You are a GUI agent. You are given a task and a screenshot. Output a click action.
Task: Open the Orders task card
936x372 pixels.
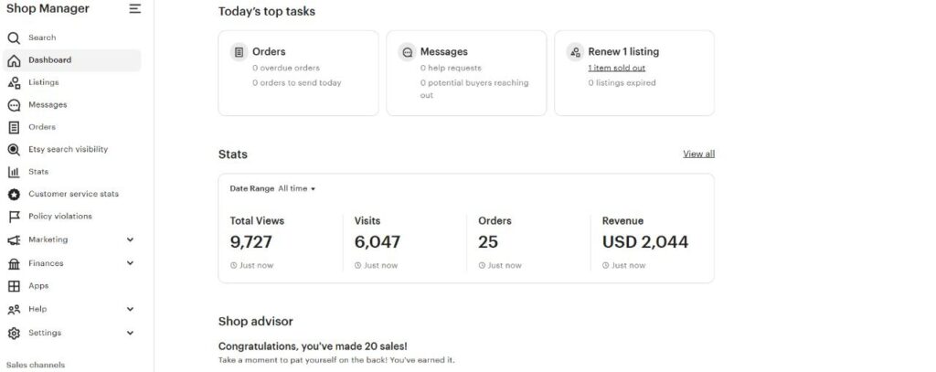pyautogui.click(x=298, y=73)
